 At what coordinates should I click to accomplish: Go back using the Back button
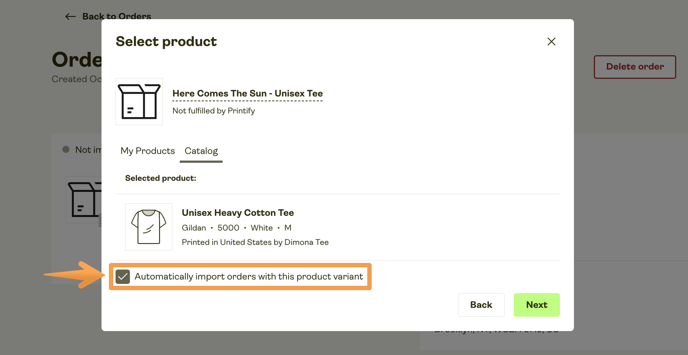coord(481,305)
